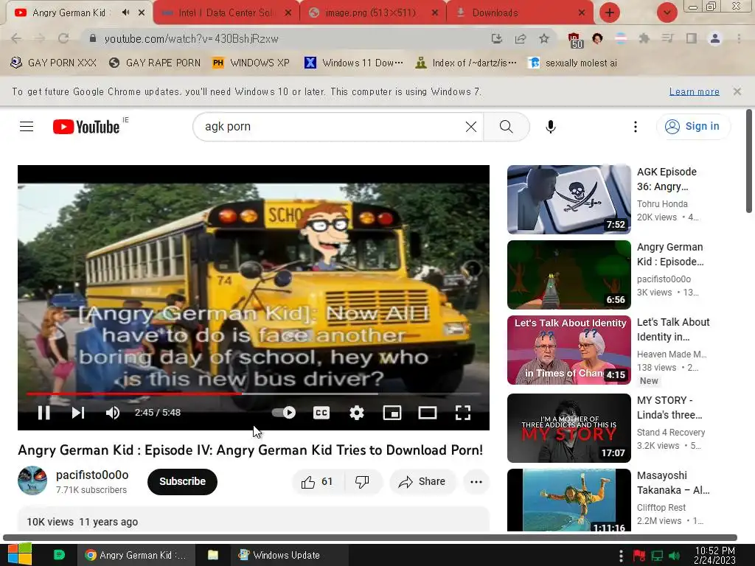Open a new tab with plus
This screenshot has height=566, width=755.
pos(610,13)
